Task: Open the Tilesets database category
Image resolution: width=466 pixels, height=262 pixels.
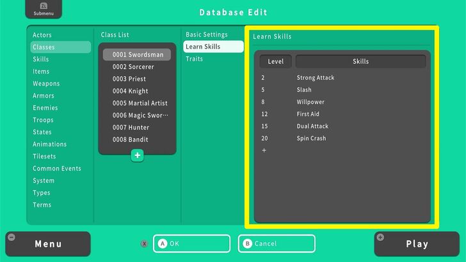Action: pos(44,157)
